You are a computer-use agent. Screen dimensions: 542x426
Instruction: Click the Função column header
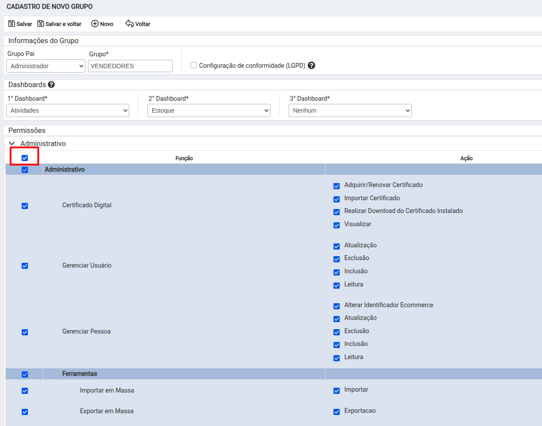(x=184, y=158)
